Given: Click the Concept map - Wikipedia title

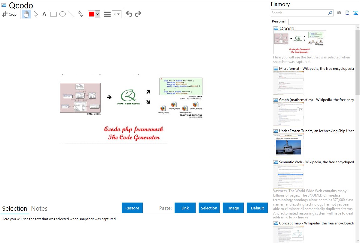Looking at the screenshot, I should 316,223.
